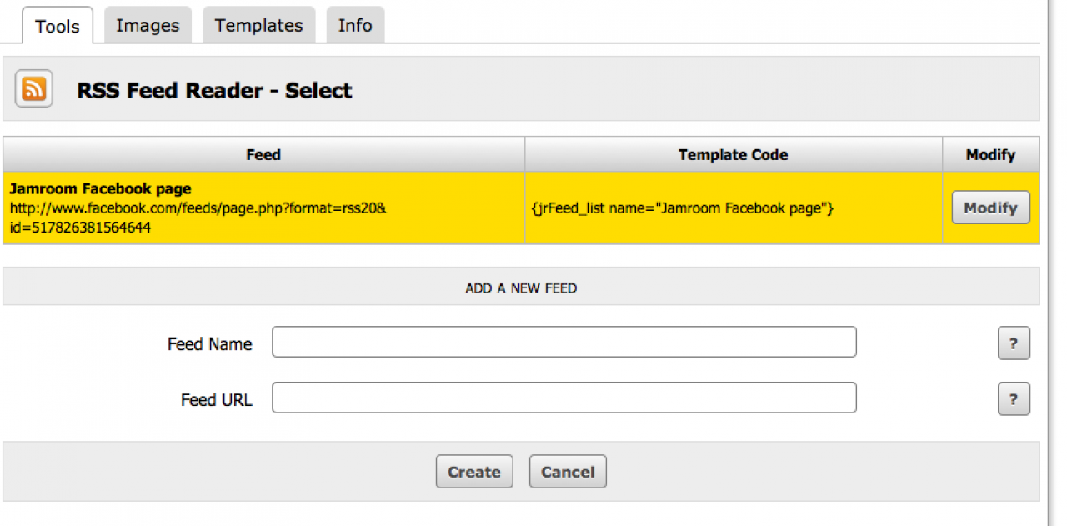Click the Create button

pos(474,472)
